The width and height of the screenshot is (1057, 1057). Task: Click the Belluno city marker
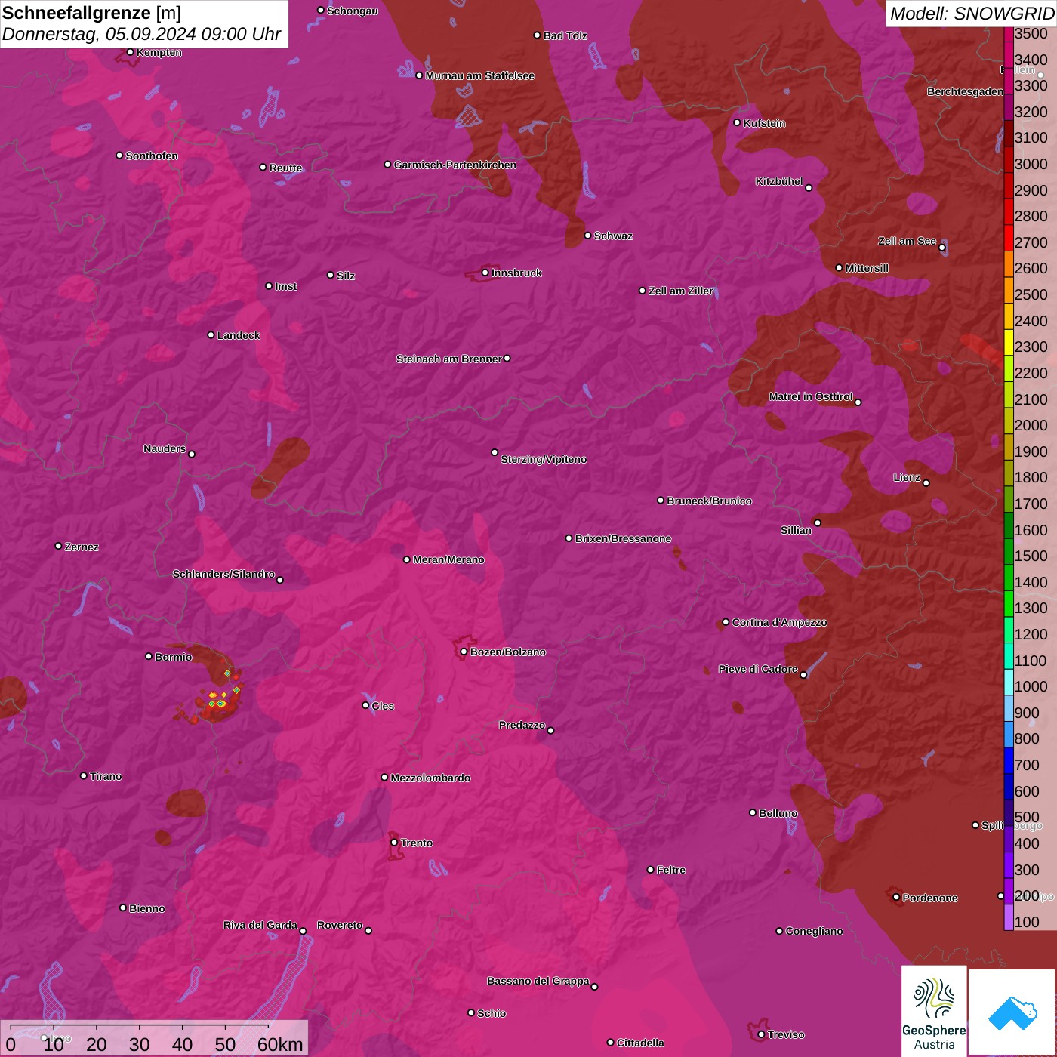click(x=753, y=812)
